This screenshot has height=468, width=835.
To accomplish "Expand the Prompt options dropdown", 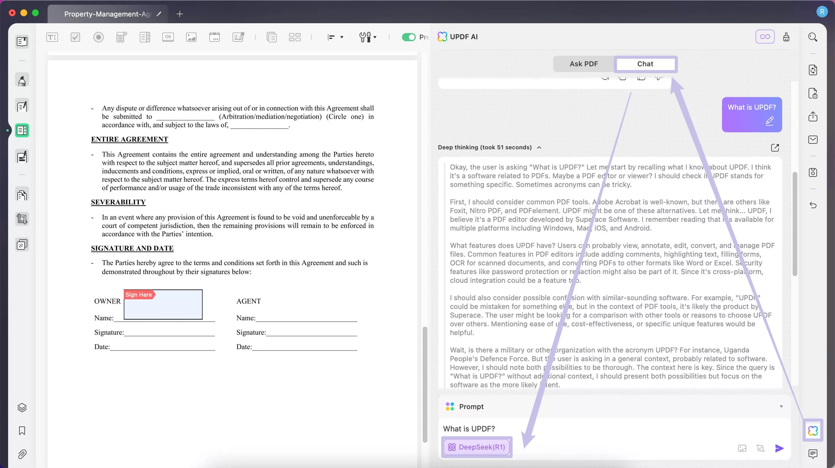I will coord(781,406).
